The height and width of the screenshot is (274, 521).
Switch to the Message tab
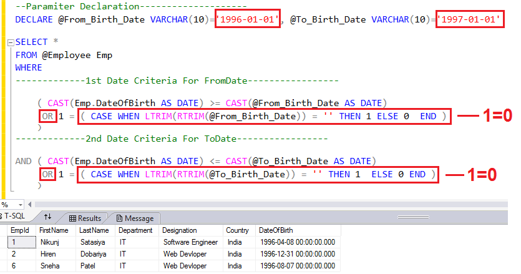coord(135,218)
